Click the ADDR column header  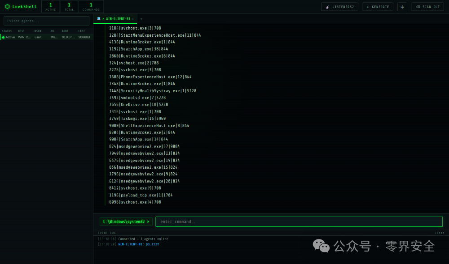coord(65,31)
